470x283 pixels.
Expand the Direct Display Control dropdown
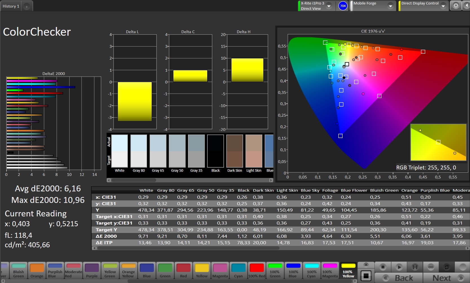click(443, 6)
